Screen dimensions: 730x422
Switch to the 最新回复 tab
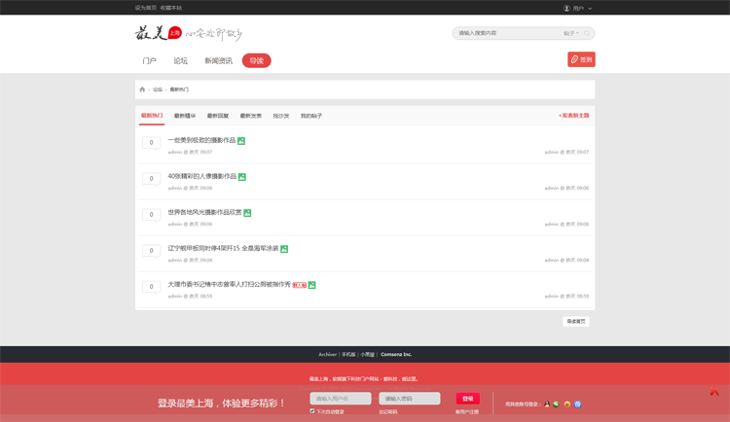(218, 116)
